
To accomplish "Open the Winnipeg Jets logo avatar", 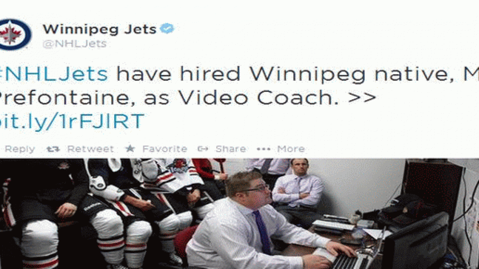I will 15,34.
